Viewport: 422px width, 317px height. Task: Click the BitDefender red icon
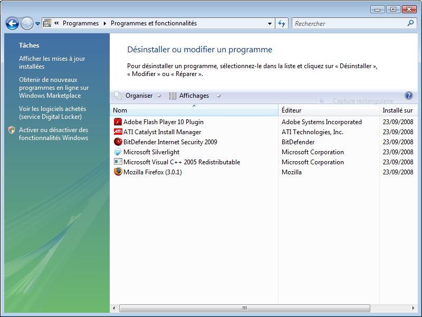[x=118, y=142]
